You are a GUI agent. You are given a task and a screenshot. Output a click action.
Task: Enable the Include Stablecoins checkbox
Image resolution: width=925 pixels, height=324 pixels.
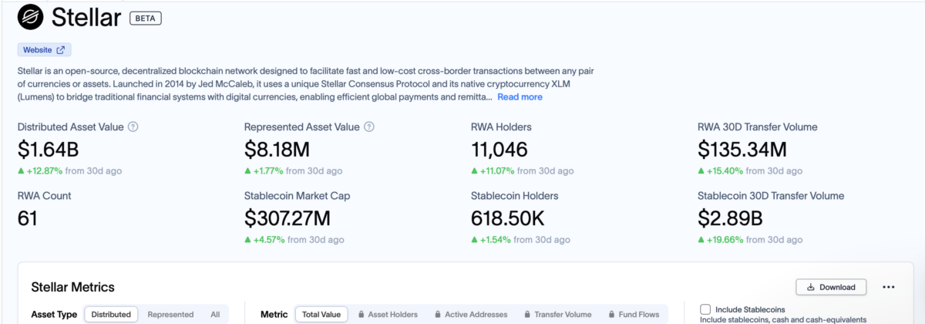705,309
